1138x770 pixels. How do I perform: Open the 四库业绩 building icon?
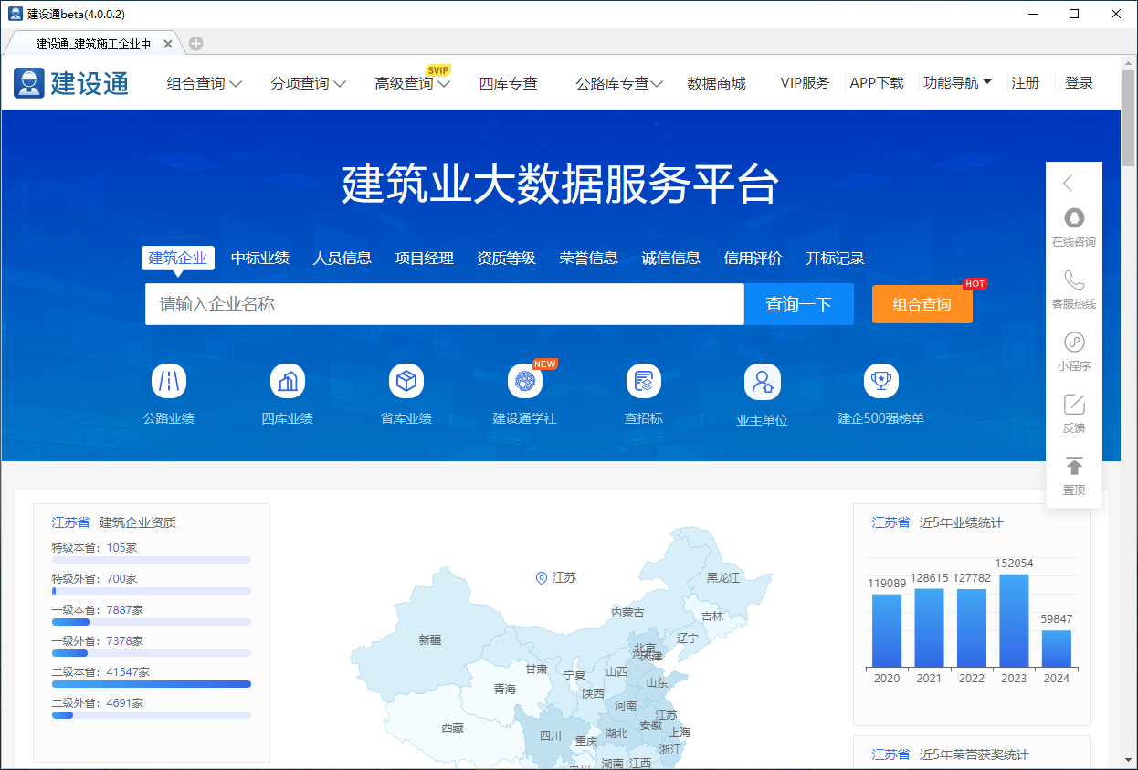[288, 381]
